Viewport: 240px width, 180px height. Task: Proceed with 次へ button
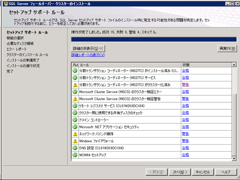point(180,172)
